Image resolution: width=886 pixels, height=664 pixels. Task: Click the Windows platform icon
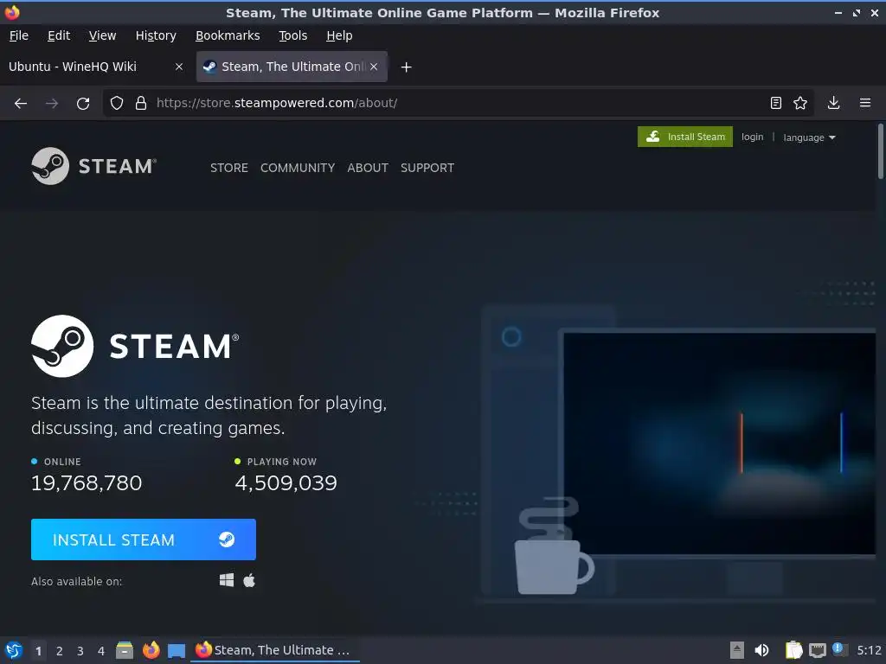point(227,580)
